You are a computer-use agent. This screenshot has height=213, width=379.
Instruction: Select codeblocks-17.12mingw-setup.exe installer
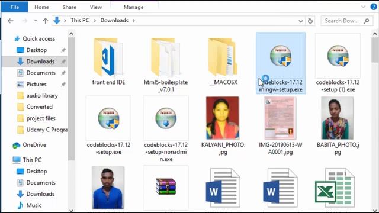click(281, 63)
